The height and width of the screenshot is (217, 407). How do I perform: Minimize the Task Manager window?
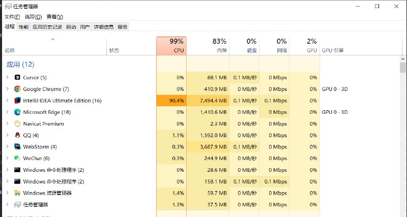[358, 6]
